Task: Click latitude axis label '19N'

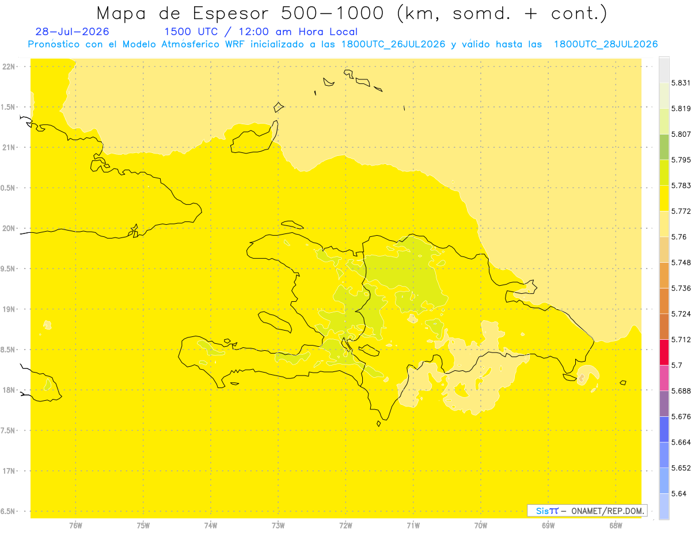Action: point(9,309)
